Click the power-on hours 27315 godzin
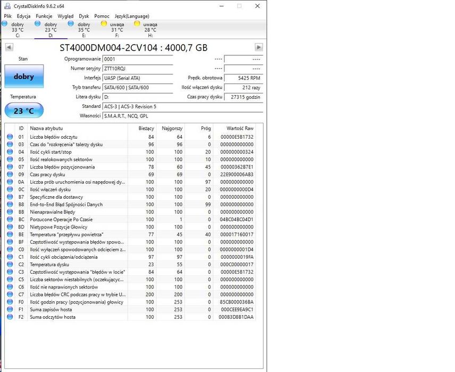Screen dimensions: 455x372 click(x=244, y=97)
